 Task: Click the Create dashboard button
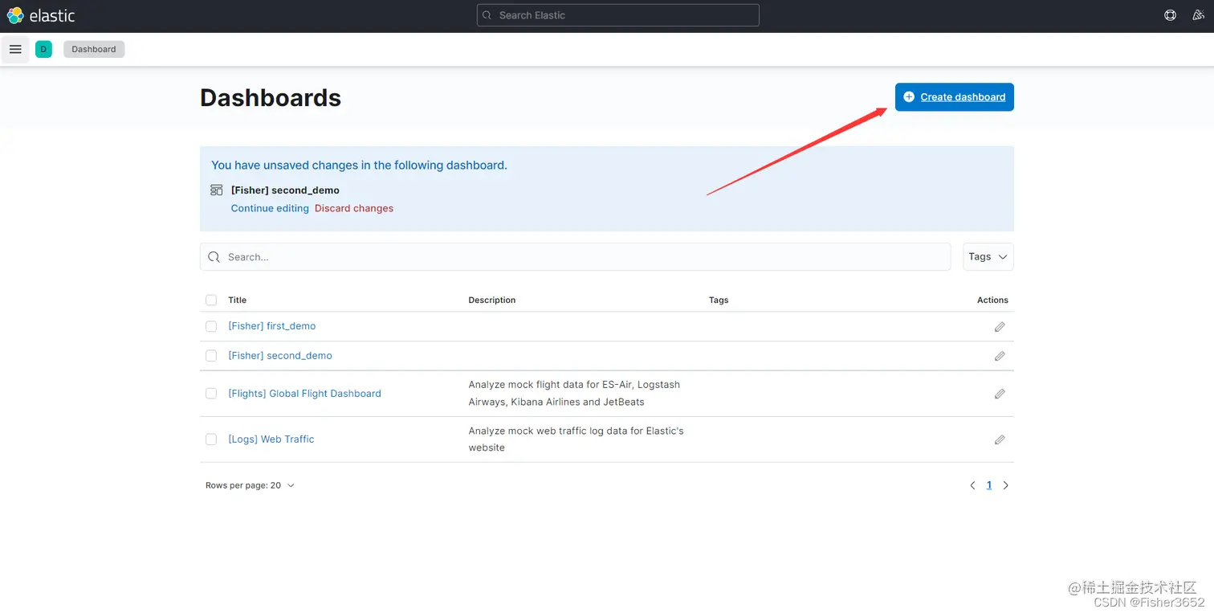955,97
